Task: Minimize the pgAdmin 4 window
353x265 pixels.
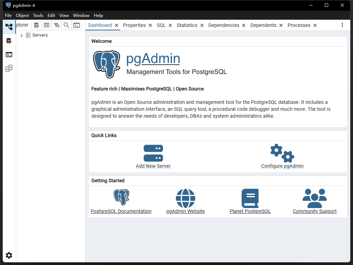Action: tap(311, 5)
